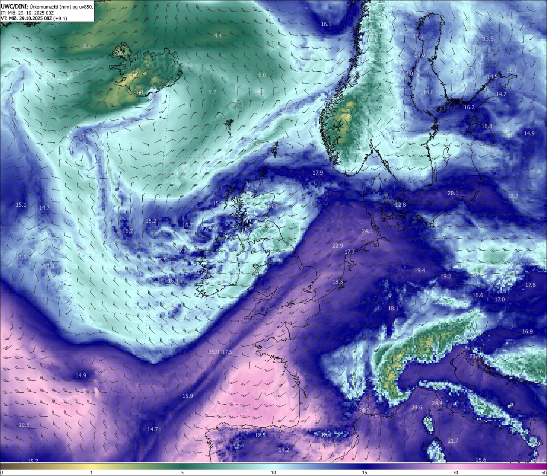Click the 12.8 value over Denmark

coord(400,204)
